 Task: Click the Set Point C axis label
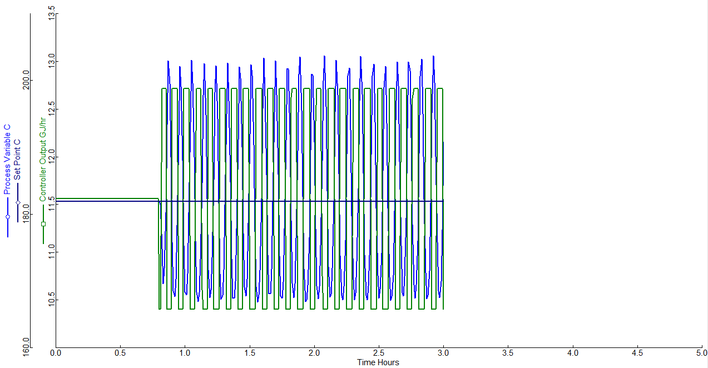point(17,158)
